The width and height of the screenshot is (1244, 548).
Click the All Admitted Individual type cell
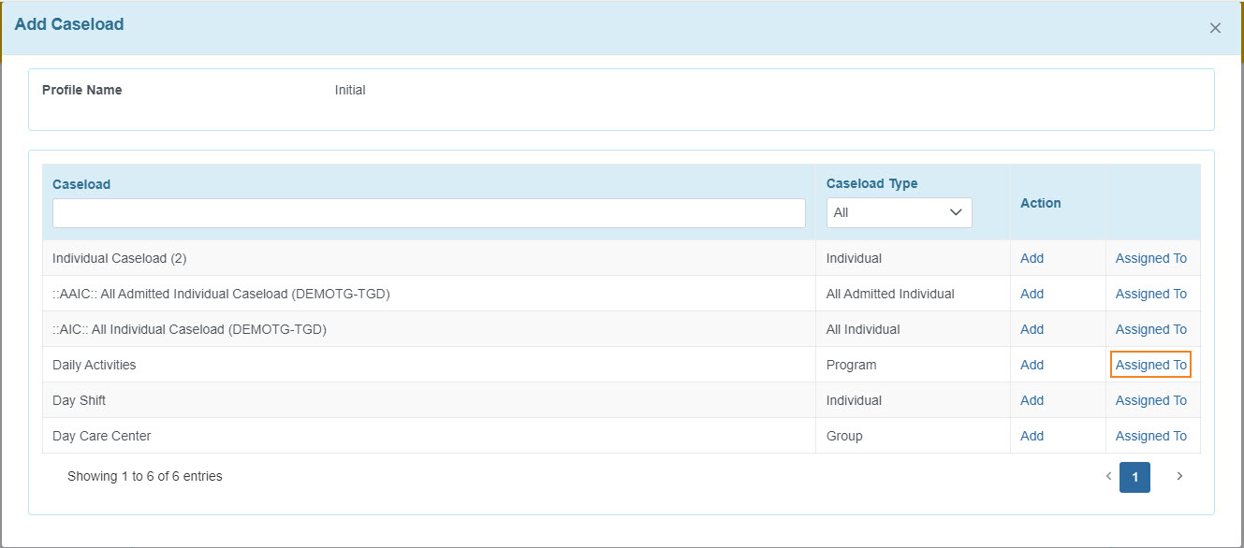[913, 294]
